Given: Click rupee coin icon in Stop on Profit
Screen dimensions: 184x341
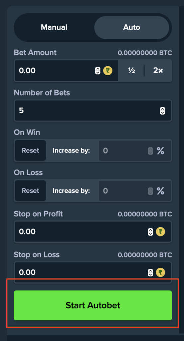Looking at the screenshot, I should [160, 232].
